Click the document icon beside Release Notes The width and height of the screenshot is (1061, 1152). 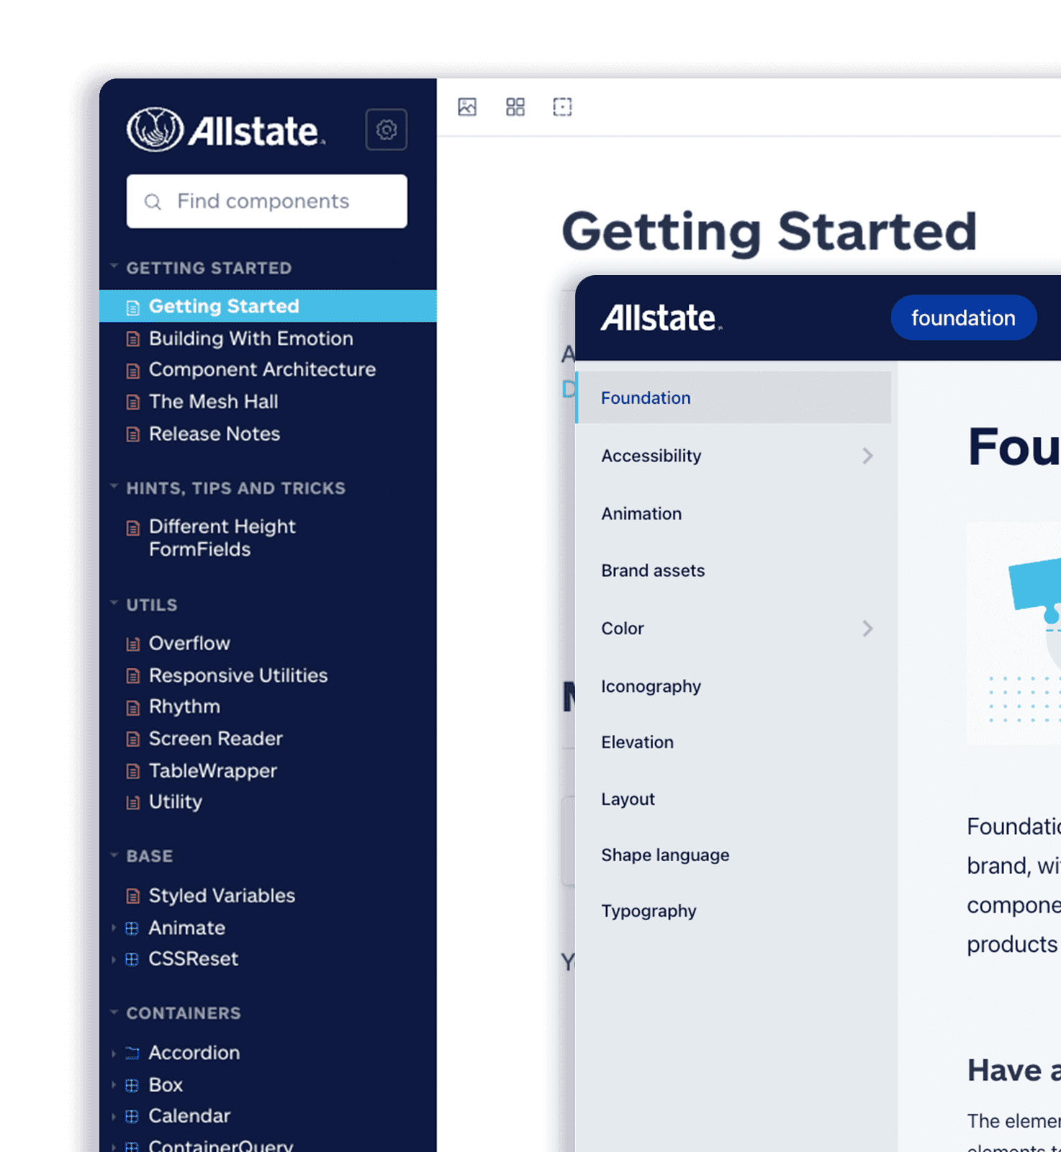pos(132,434)
